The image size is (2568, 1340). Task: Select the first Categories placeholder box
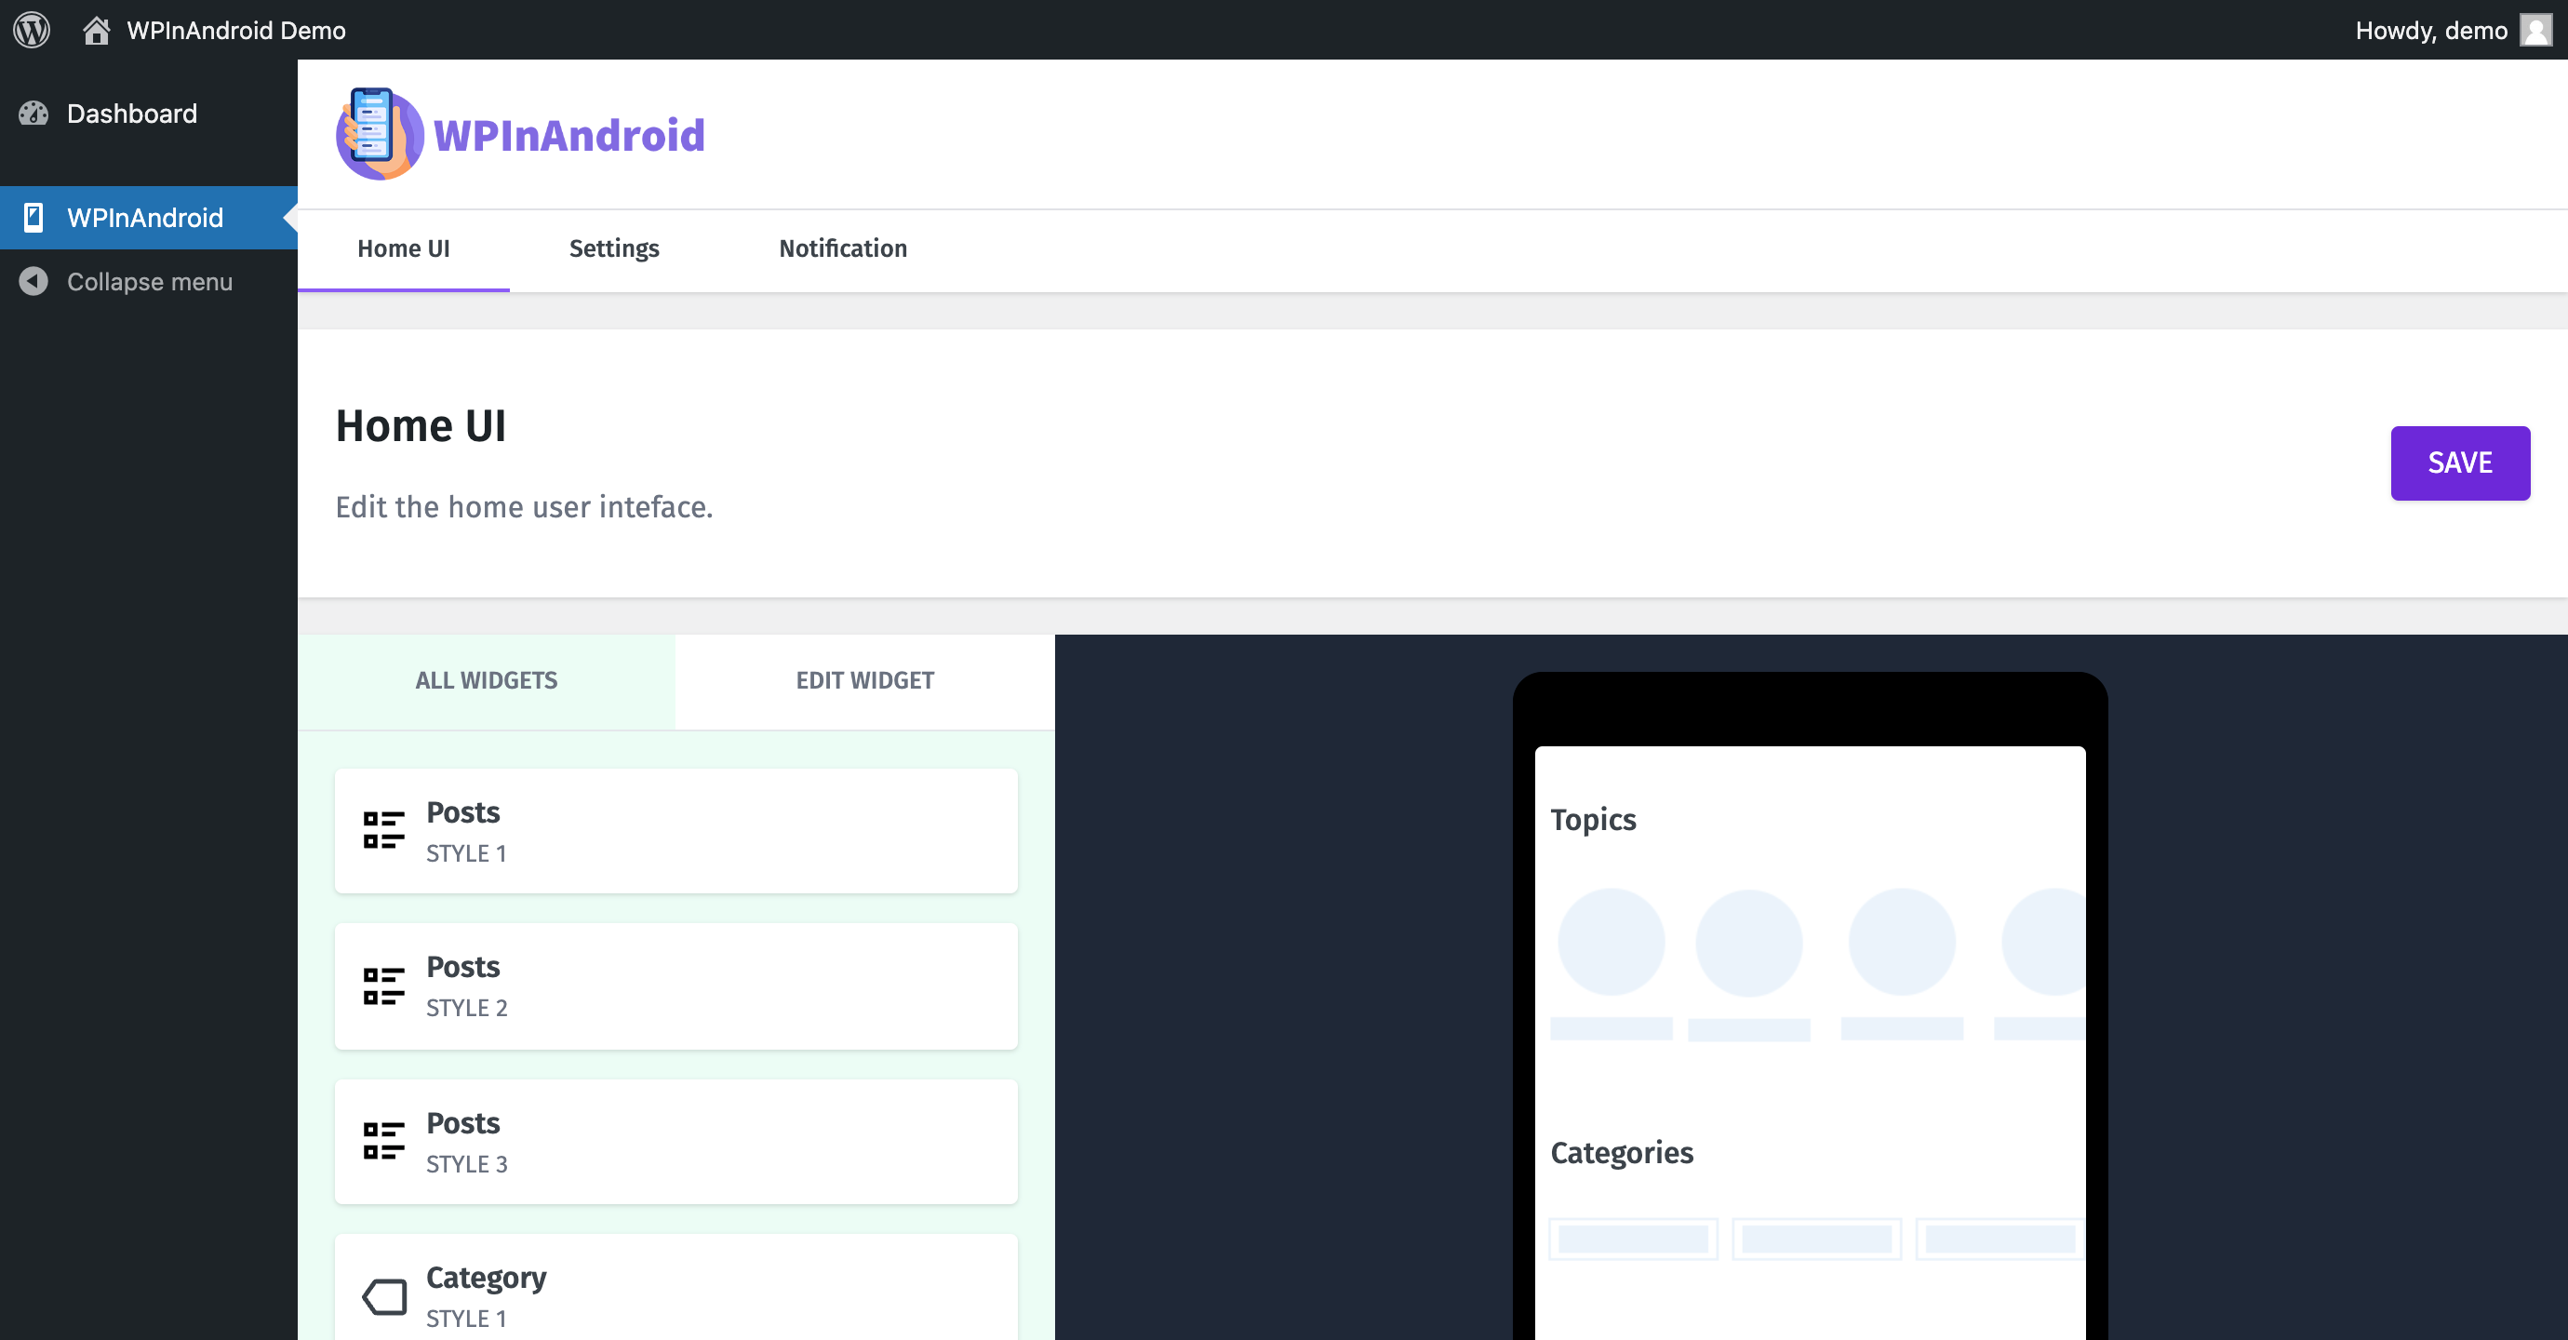click(x=1633, y=1239)
